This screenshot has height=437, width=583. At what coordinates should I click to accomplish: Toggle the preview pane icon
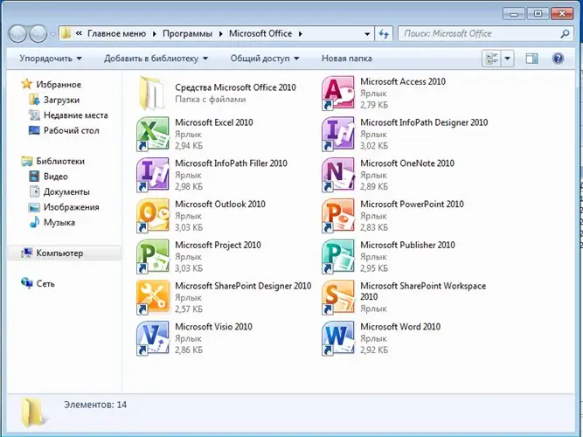531,59
